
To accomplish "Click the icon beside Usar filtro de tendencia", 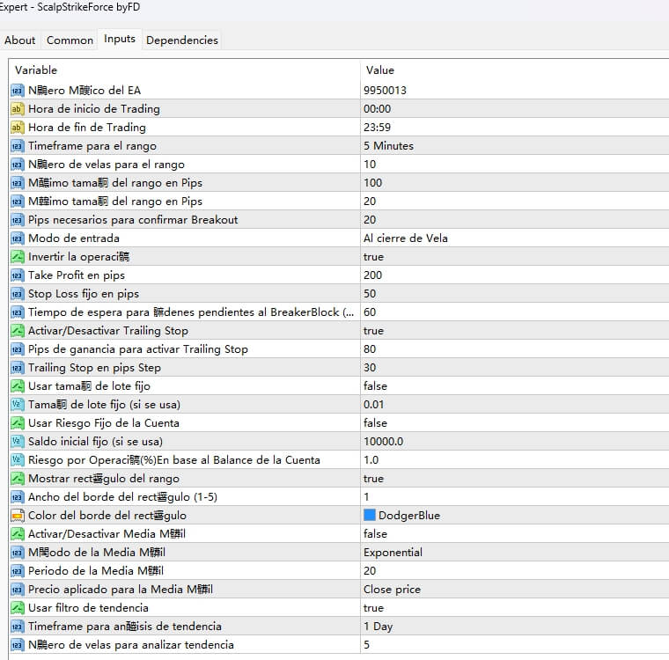I will (18, 608).
